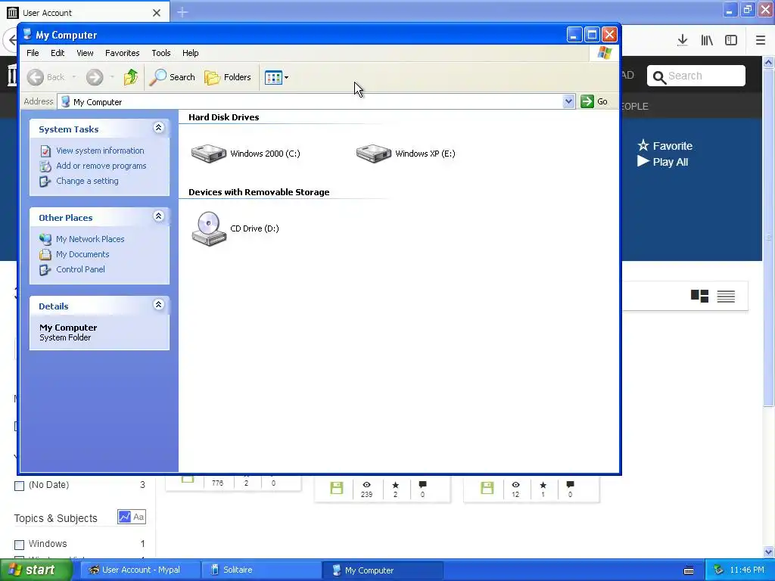
Task: Switch to Solitaire taskbar button
Action: [x=260, y=570]
